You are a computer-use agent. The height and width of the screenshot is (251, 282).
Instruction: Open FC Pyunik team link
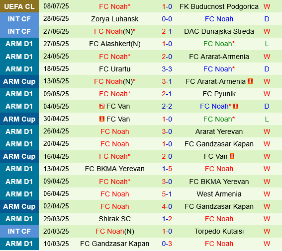click(219, 94)
